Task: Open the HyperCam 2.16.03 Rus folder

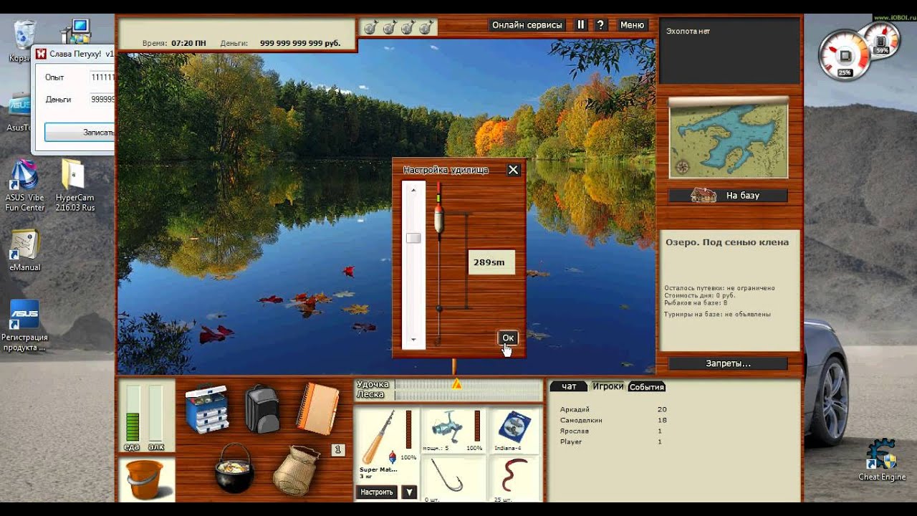Action: [x=75, y=185]
